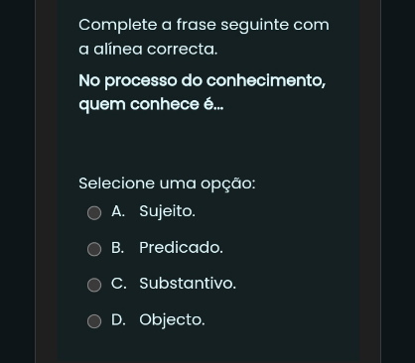Screen dimensions: 415x363
Task: Select the radio button for option A
Action: [94, 213]
